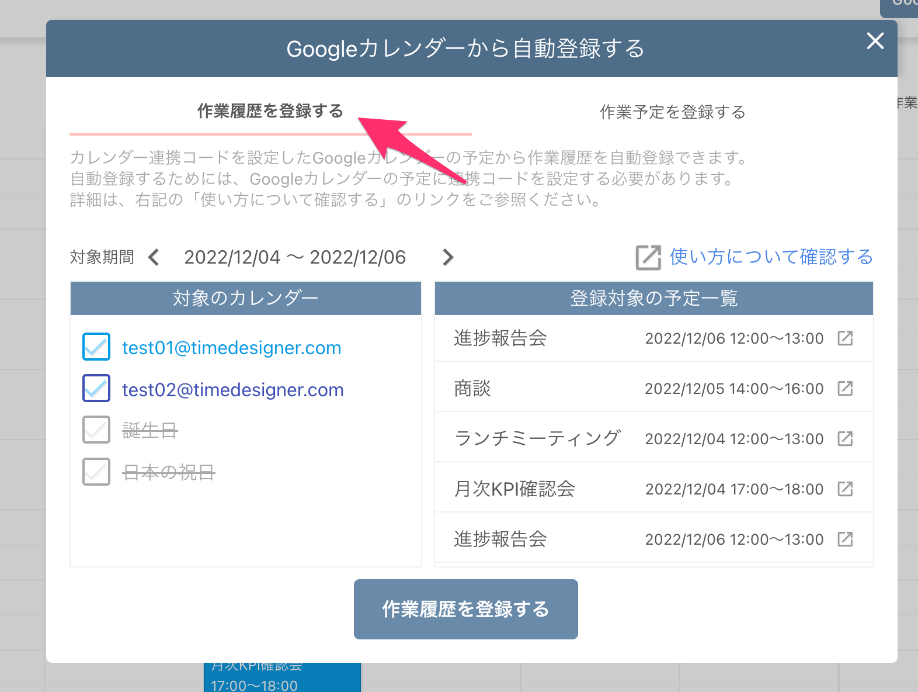The width and height of the screenshot is (918, 692).
Task: Switch to 作業履歴を登録する tab
Action: (x=270, y=111)
